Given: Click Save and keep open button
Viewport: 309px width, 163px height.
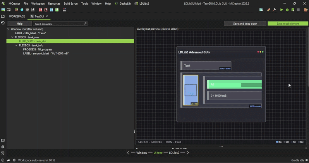Looking at the screenshot, I should tap(245, 24).
